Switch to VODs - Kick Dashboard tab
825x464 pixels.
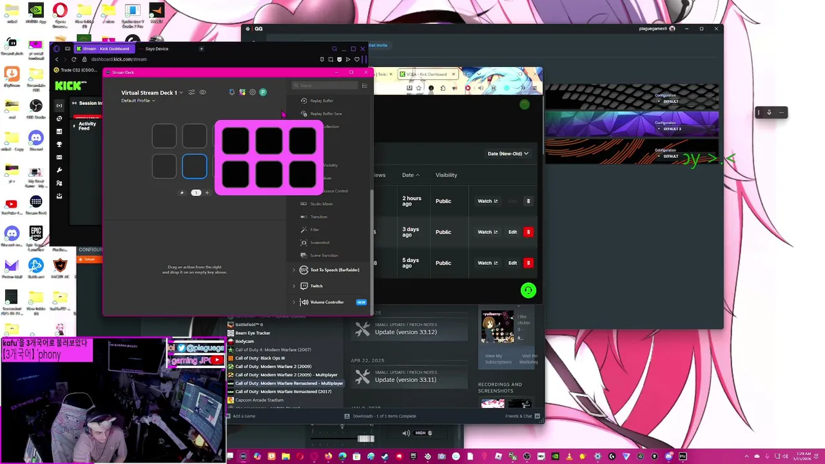pos(428,74)
